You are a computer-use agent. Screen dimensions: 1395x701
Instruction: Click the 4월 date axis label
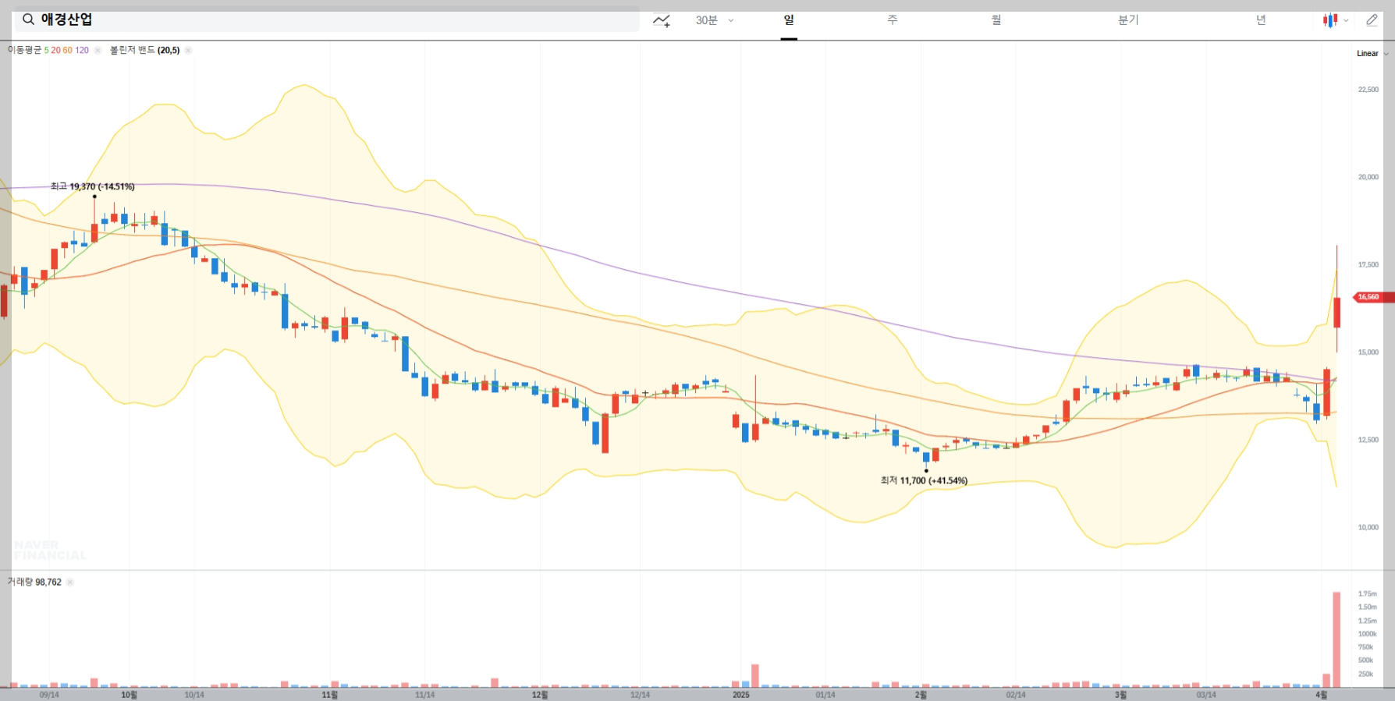click(x=1321, y=695)
